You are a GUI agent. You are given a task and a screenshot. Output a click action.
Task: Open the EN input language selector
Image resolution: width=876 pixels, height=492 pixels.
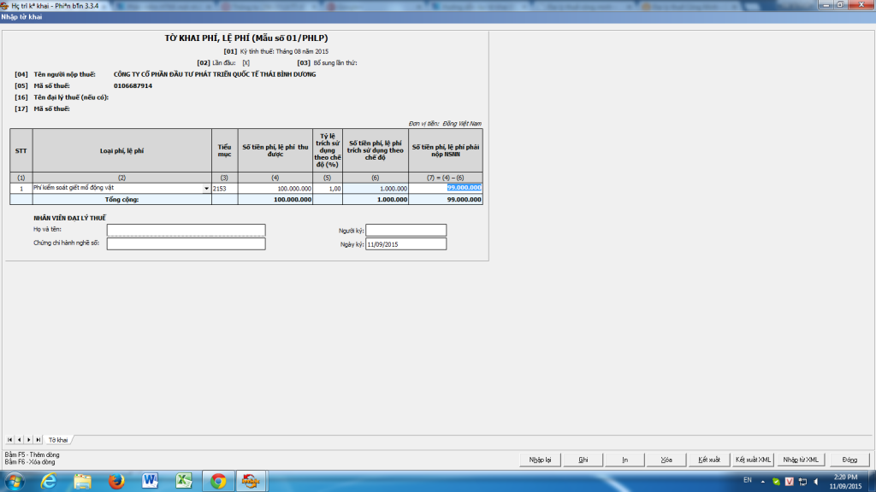click(747, 481)
